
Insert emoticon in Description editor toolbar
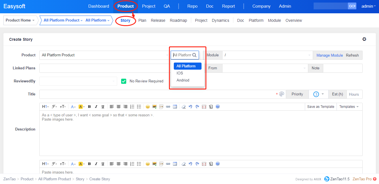(x=147, y=107)
